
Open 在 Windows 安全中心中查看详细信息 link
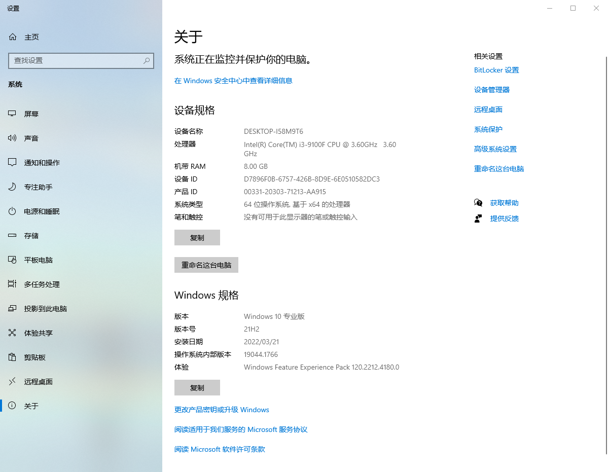point(233,81)
